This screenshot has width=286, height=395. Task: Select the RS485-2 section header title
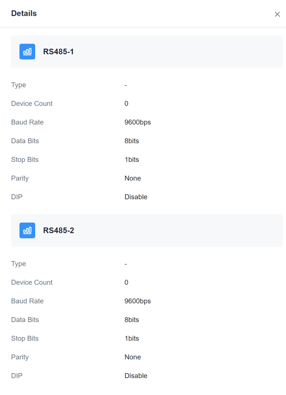(58, 231)
